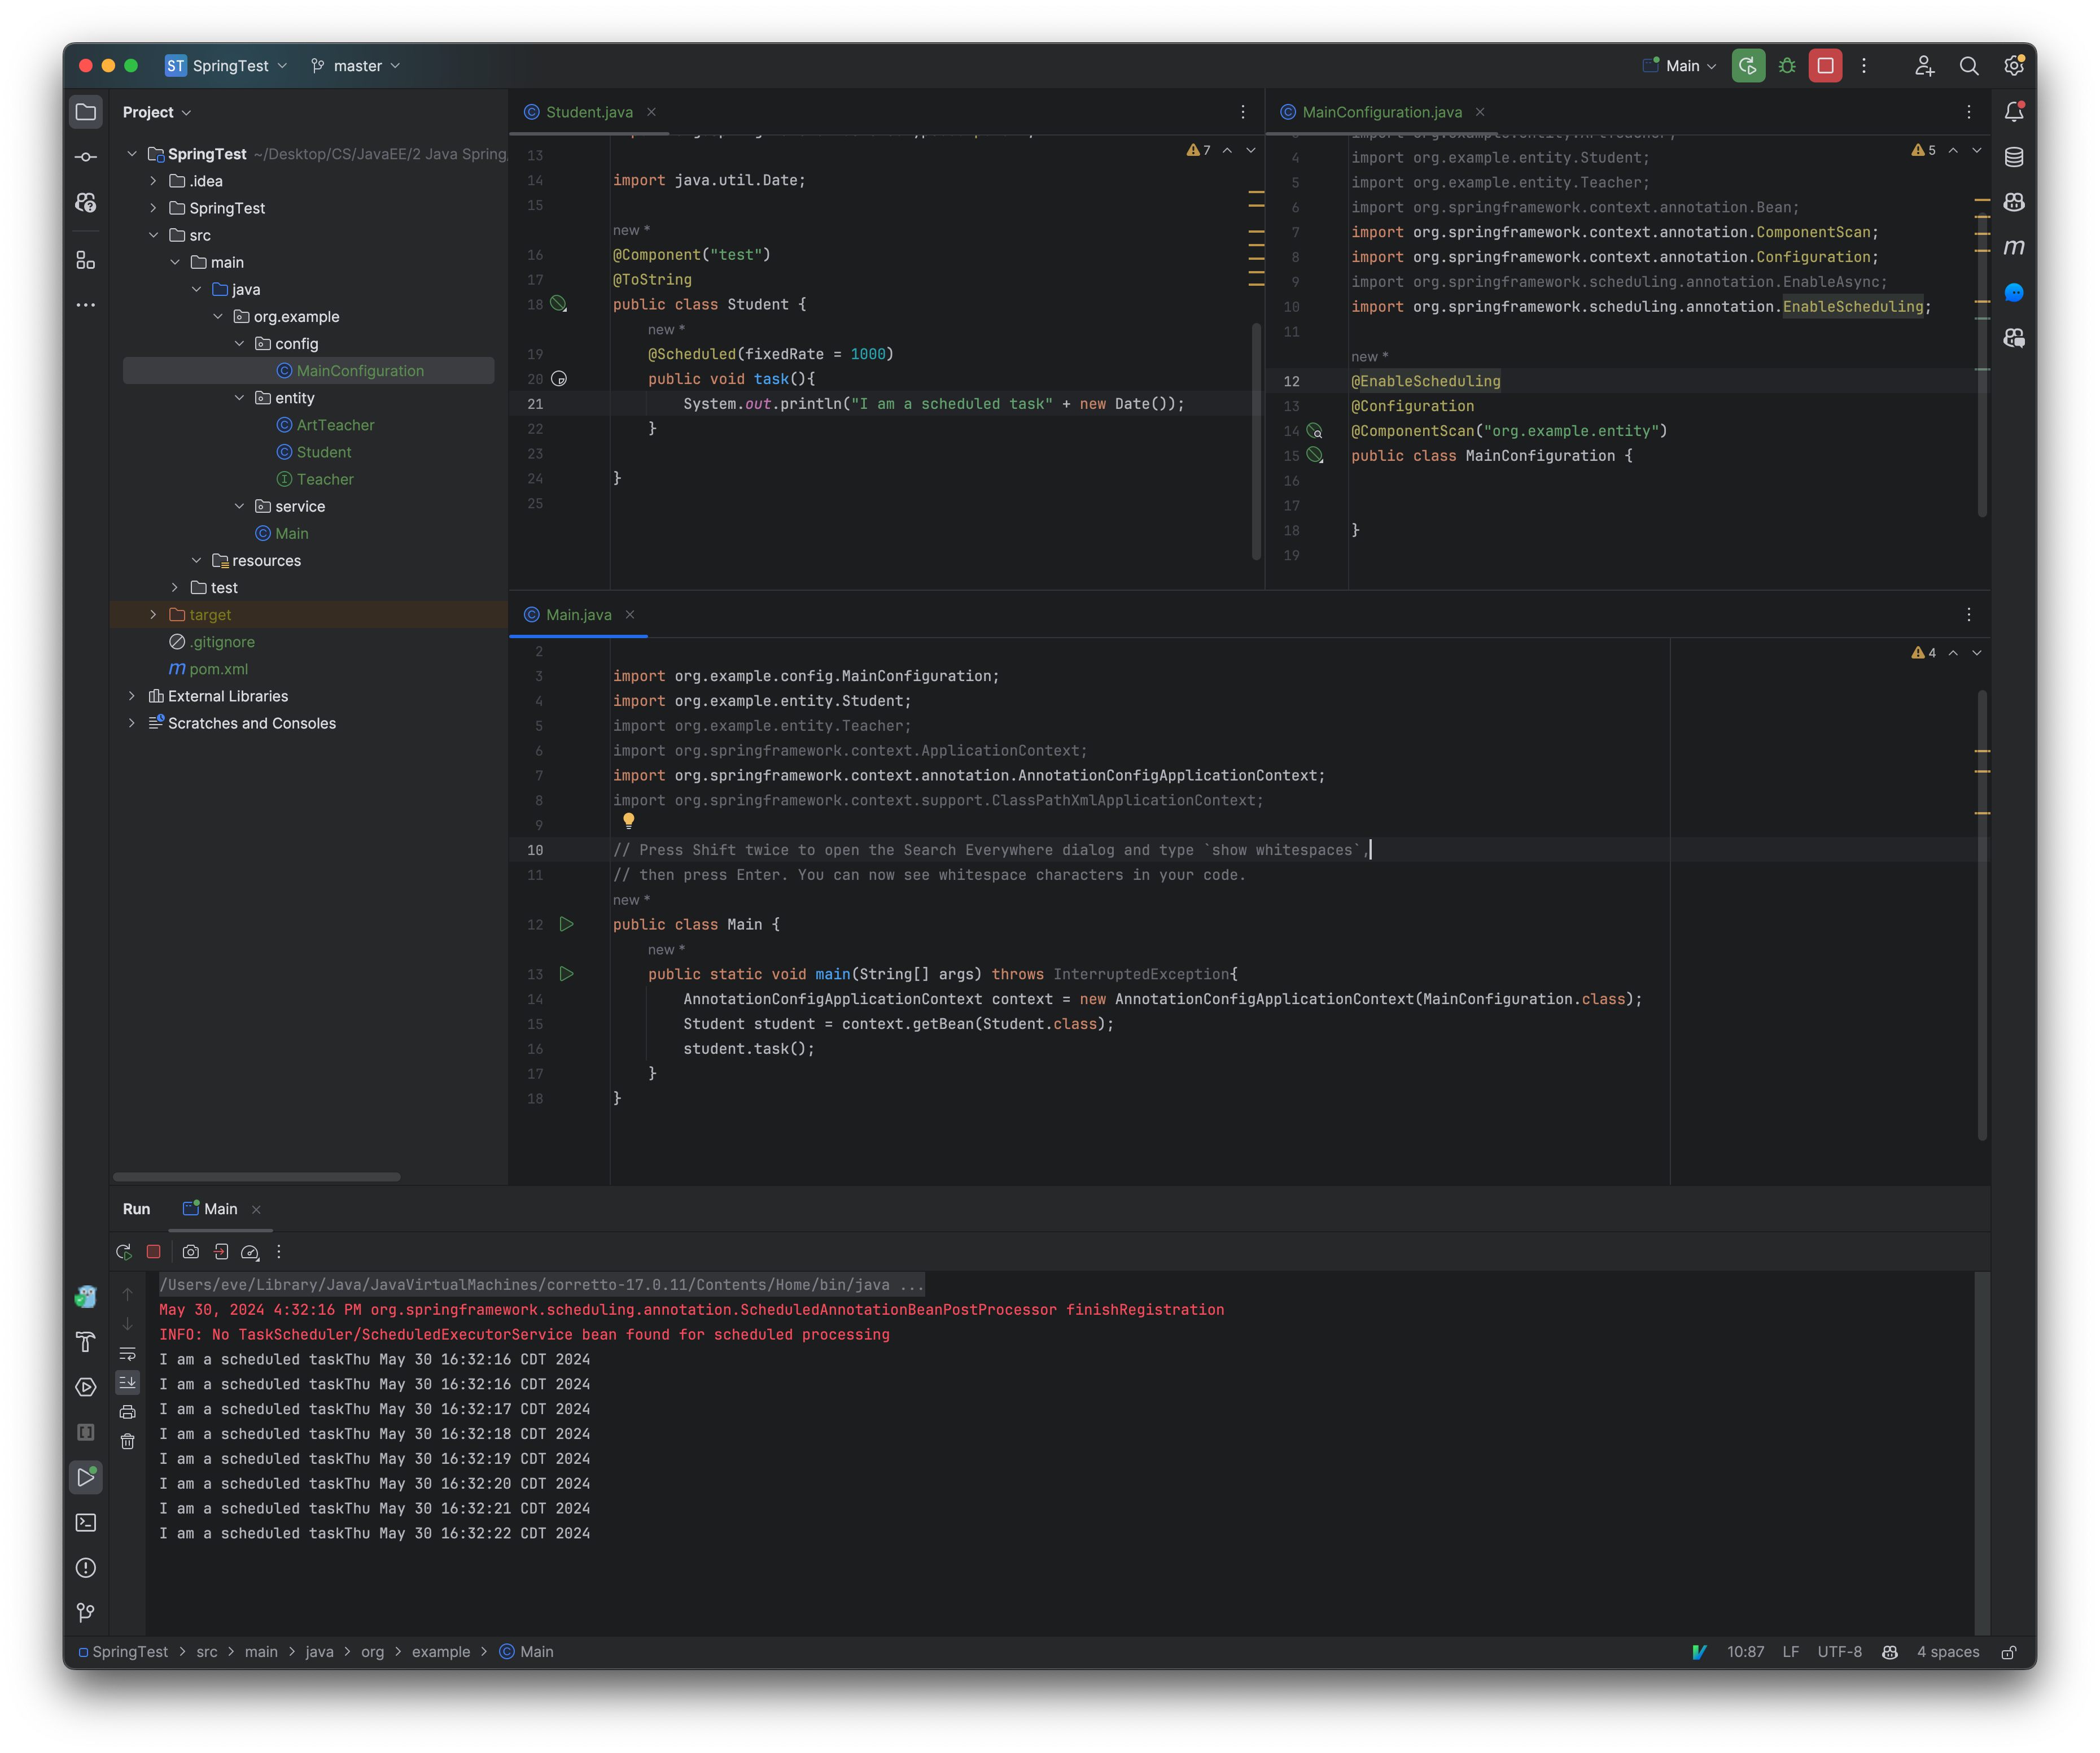Toggle the AI Assistant chat panel
The image size is (2100, 1753).
tap(2014, 292)
